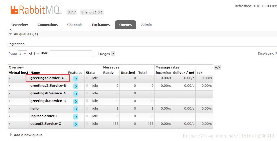The height and width of the screenshot is (141, 277).
Task: Toggle table columns with the +/- button
Action: (x=217, y=67)
